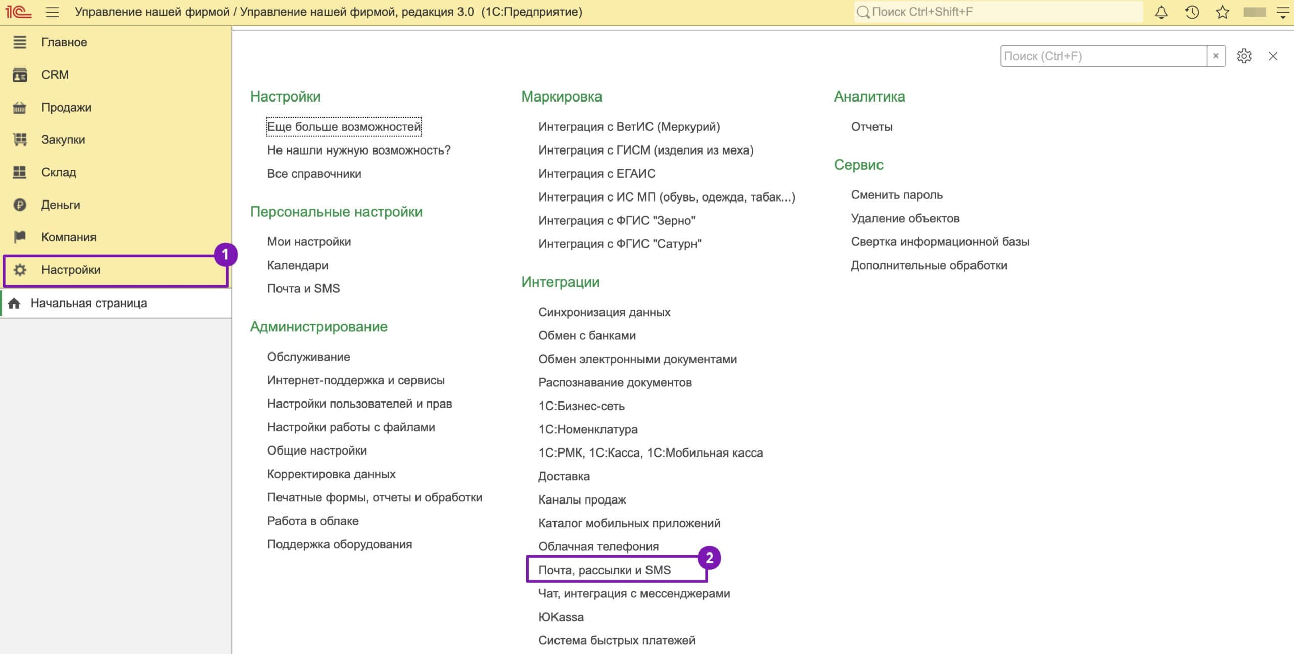Open Интеграция с ФГИС "Зерно"
Viewport: 1294px width, 654px height.
click(x=617, y=221)
